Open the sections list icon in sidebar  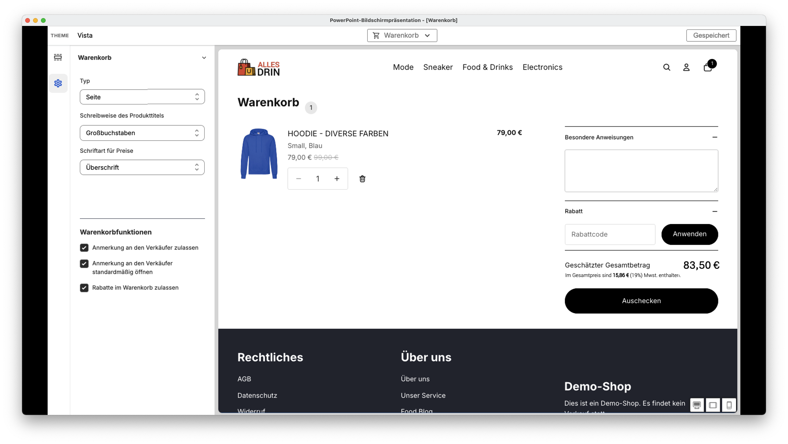pyautogui.click(x=58, y=57)
